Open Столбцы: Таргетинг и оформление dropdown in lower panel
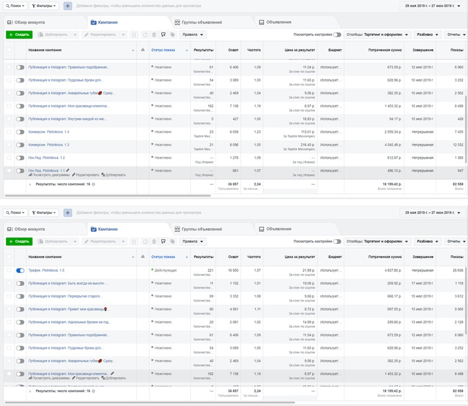468x406 pixels. coord(377,241)
